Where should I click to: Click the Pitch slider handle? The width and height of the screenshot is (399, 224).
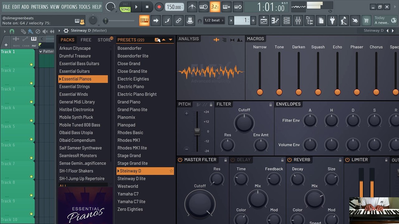pyautogui.click(x=197, y=131)
